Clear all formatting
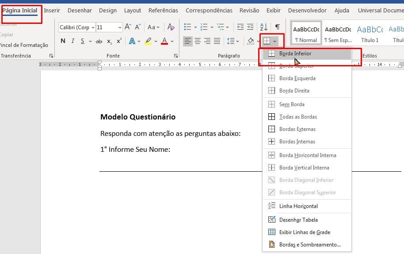 coord(171,27)
